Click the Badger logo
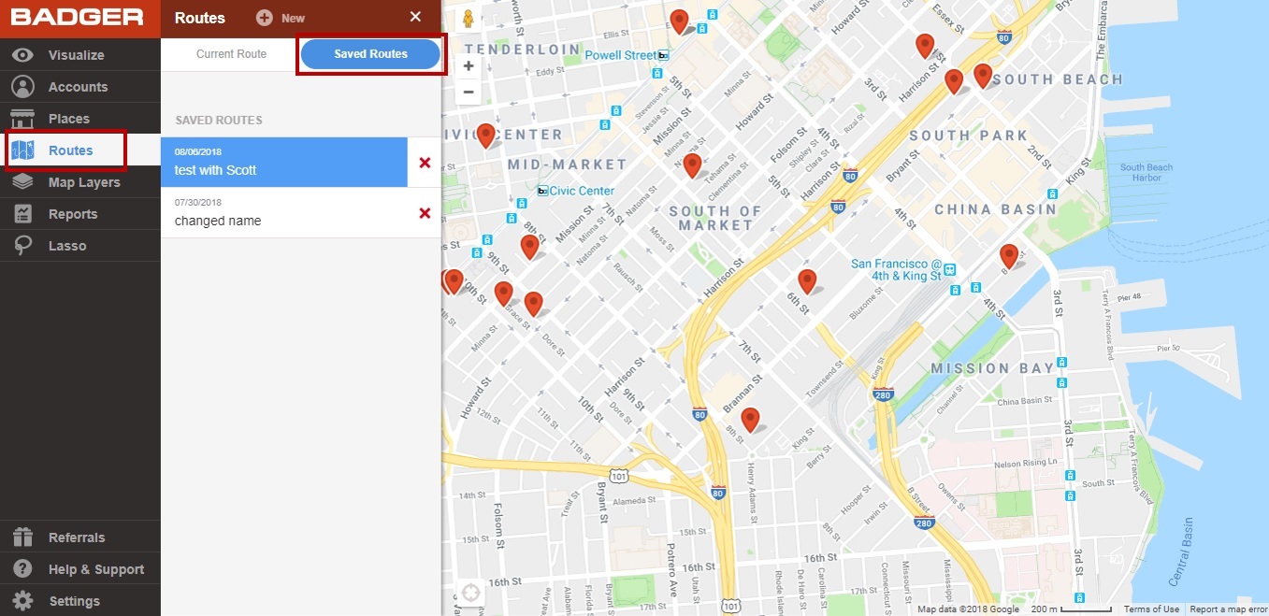Viewport: 1269px width, 616px height. point(78,17)
